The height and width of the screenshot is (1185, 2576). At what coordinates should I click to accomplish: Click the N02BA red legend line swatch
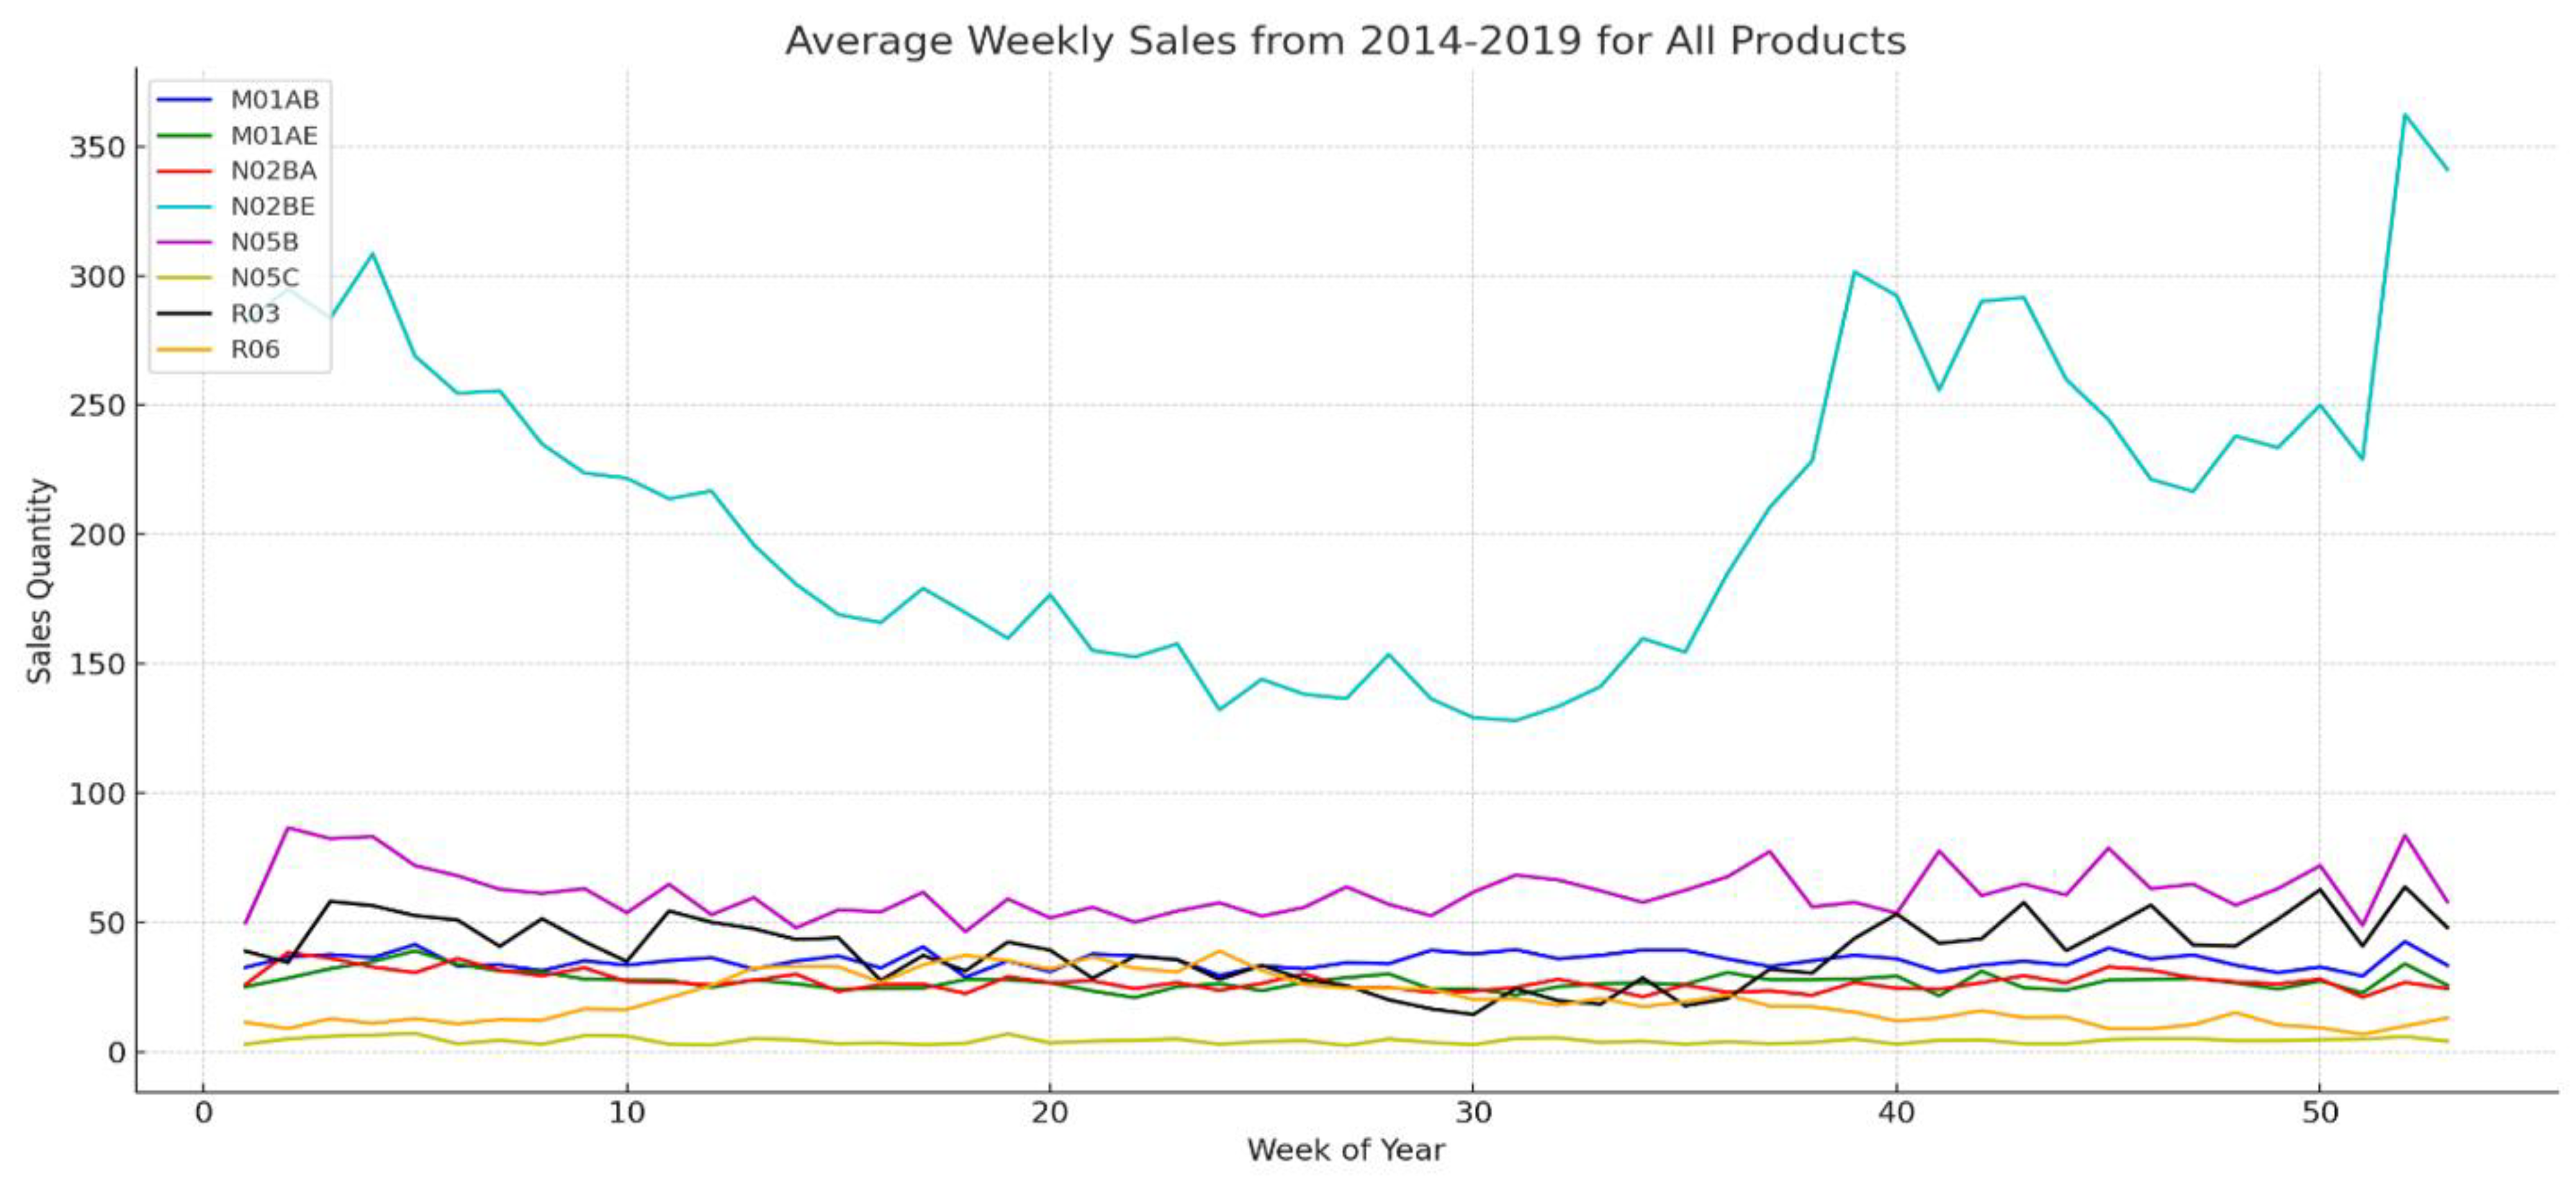[185, 171]
